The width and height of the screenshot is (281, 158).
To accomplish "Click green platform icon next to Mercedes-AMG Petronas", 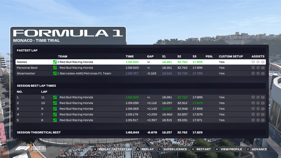I will [55, 73].
